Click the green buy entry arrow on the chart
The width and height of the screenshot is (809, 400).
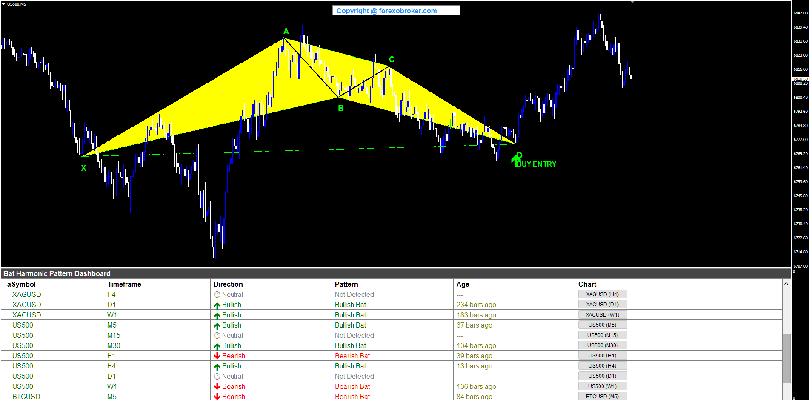pyautogui.click(x=515, y=161)
